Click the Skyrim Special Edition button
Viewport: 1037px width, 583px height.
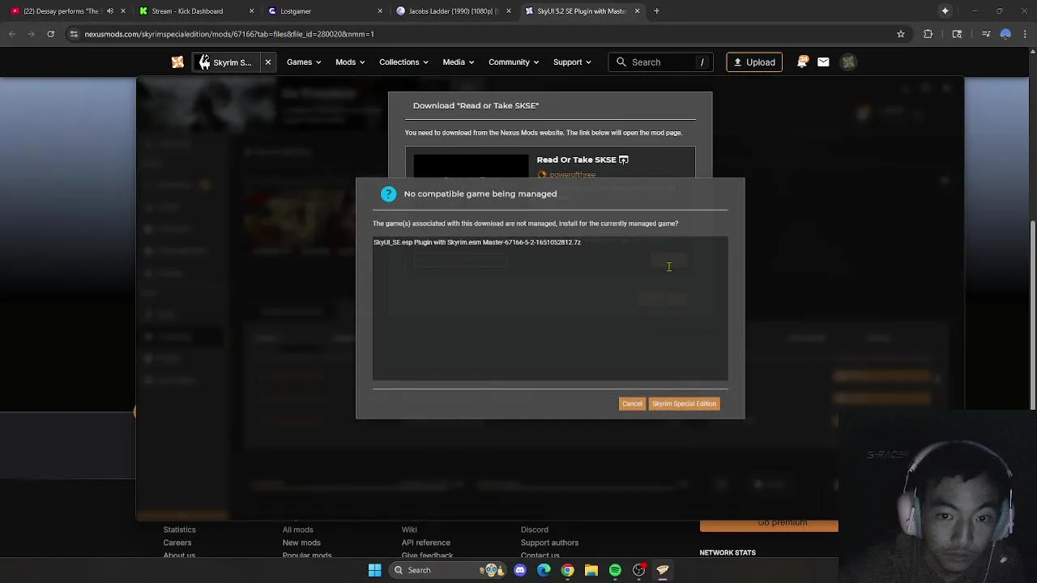(x=684, y=403)
